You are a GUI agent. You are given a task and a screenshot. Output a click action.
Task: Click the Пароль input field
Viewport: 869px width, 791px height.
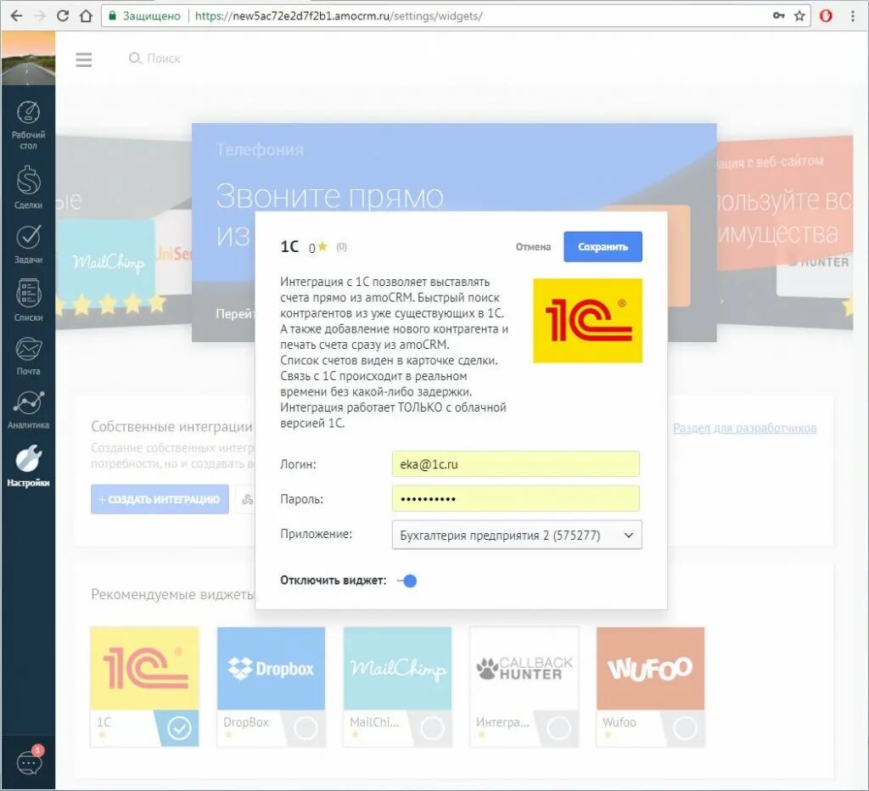[x=515, y=498]
